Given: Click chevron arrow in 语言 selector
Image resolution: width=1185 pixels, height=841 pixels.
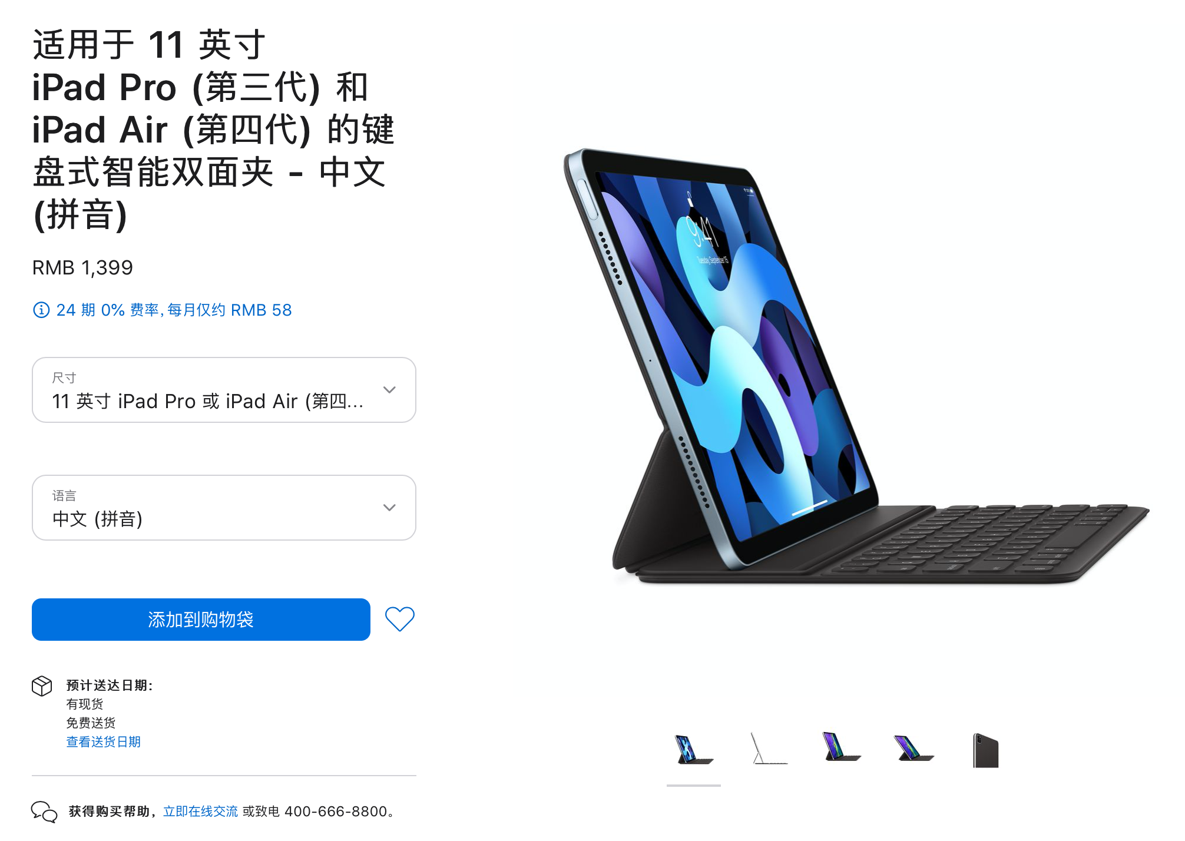Looking at the screenshot, I should click(x=389, y=508).
